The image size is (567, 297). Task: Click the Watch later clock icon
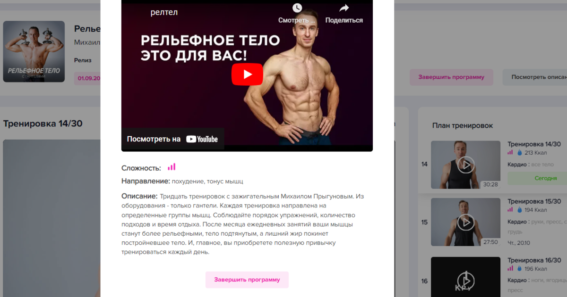pos(297,8)
